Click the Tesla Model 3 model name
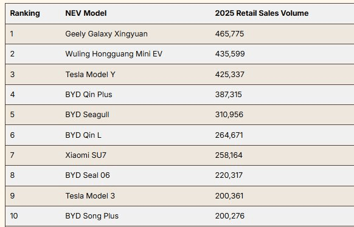This screenshot has width=354, height=227. [x=90, y=196]
